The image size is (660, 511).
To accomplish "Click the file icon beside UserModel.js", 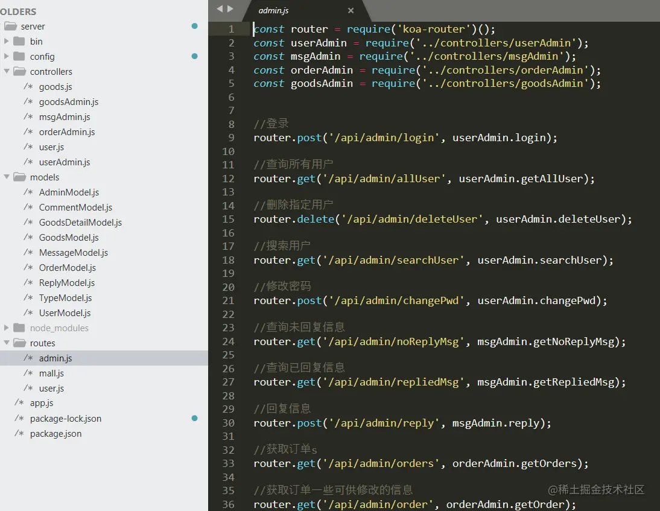I will point(28,313).
